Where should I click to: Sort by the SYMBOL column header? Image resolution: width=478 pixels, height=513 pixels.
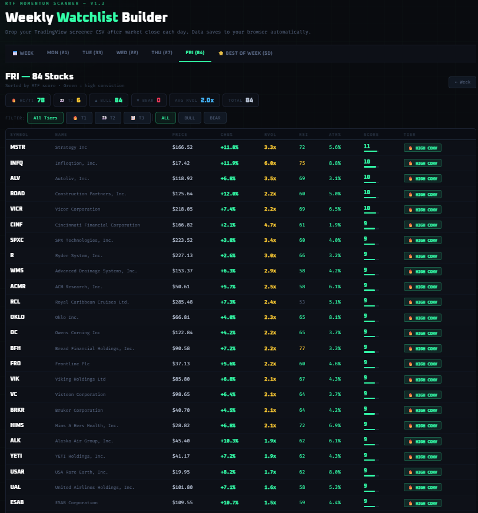pyautogui.click(x=19, y=135)
